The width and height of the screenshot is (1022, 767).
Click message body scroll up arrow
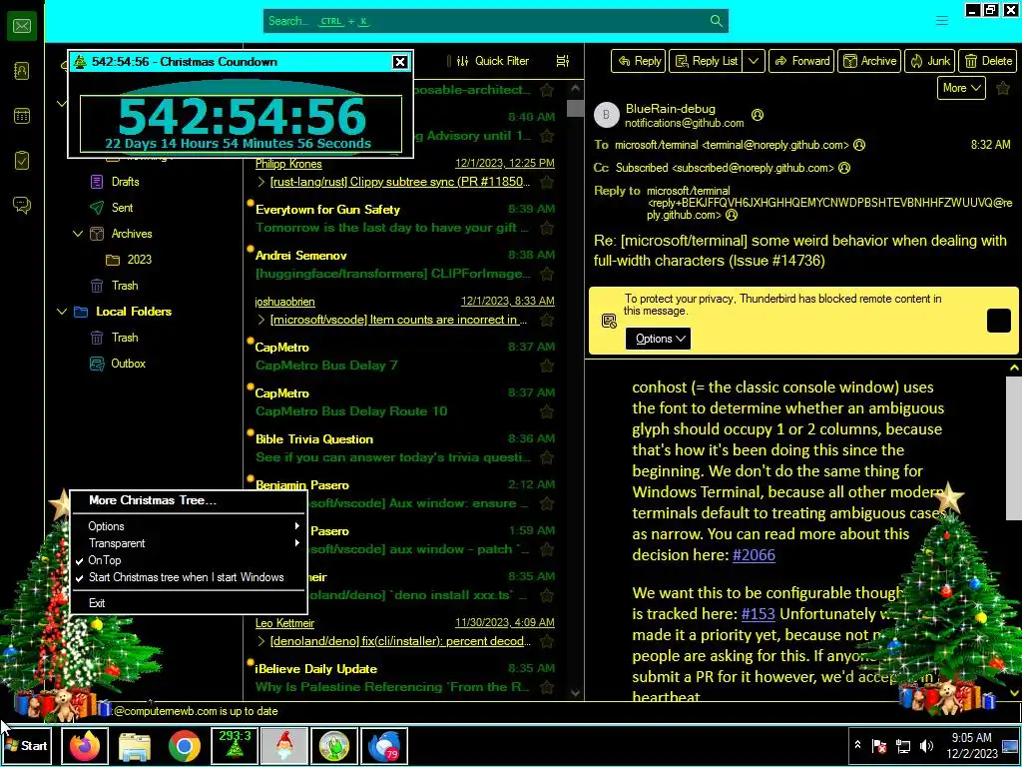tap(1014, 368)
